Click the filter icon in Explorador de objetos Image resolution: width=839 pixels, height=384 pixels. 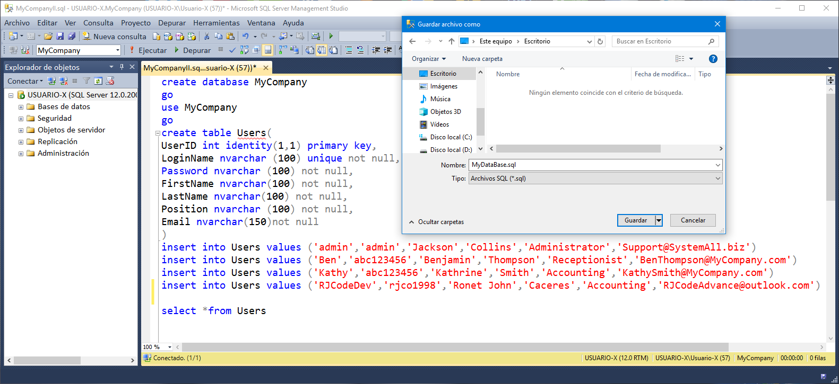click(87, 81)
